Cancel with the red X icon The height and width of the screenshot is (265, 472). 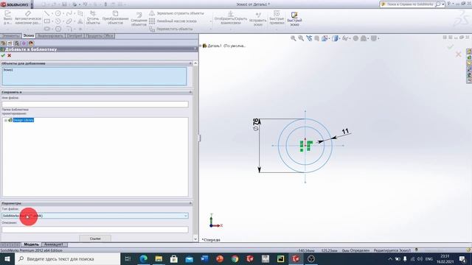point(10,55)
